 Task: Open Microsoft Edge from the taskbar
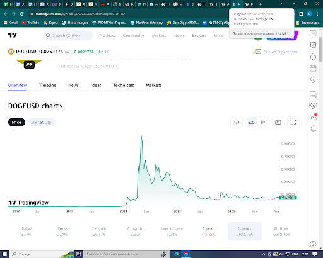tap(176, 254)
